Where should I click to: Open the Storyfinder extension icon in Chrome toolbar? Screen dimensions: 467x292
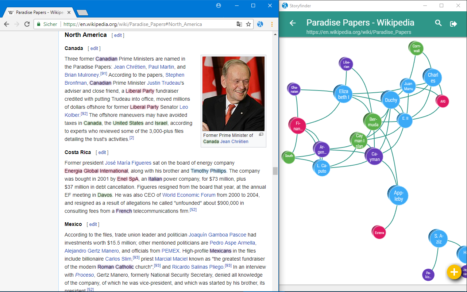click(260, 24)
